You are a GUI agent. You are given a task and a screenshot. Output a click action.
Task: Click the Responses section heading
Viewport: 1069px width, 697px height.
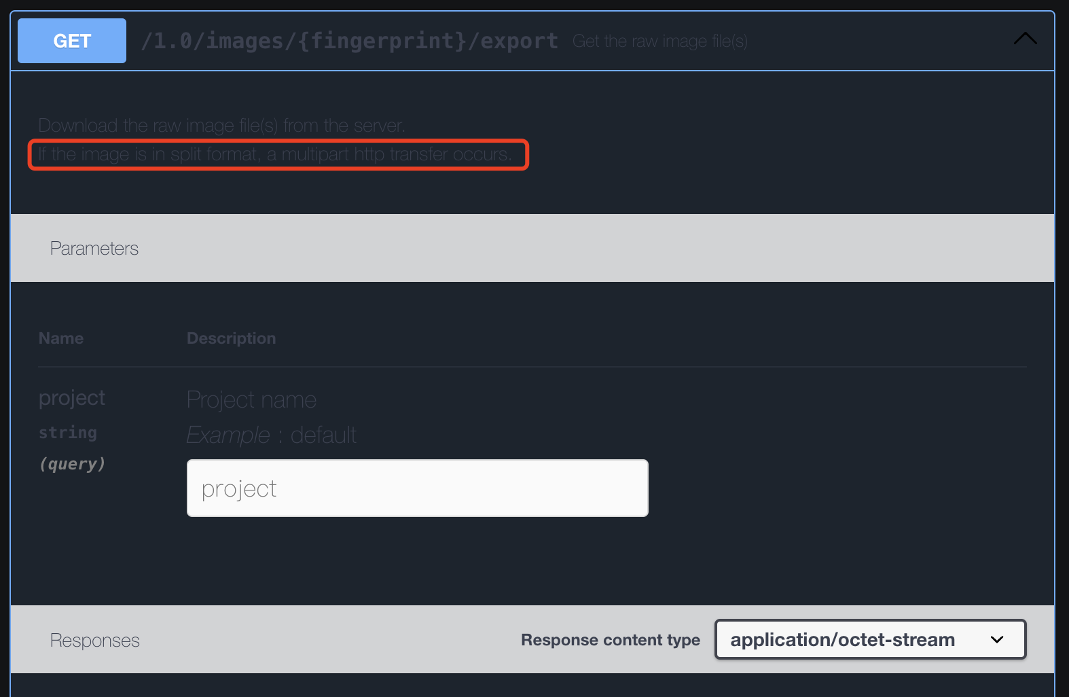95,641
